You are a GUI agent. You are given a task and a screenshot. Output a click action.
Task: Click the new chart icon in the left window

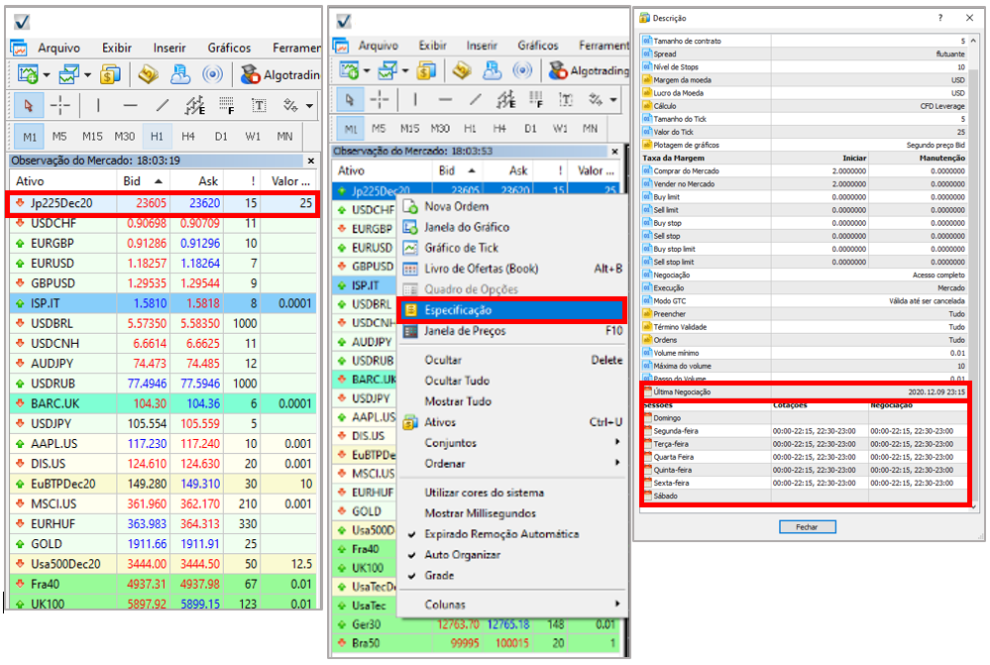(27, 74)
